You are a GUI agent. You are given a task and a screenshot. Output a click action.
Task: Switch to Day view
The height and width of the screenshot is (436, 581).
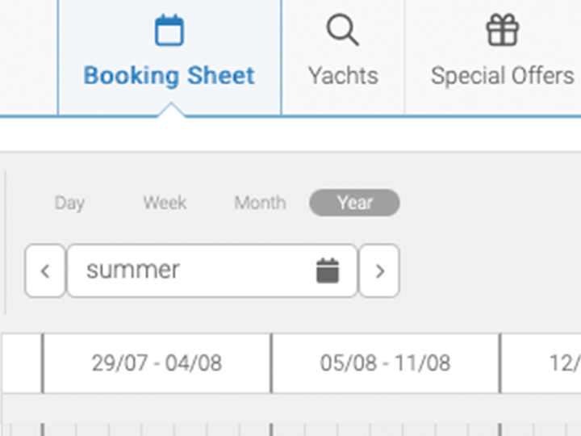click(69, 203)
